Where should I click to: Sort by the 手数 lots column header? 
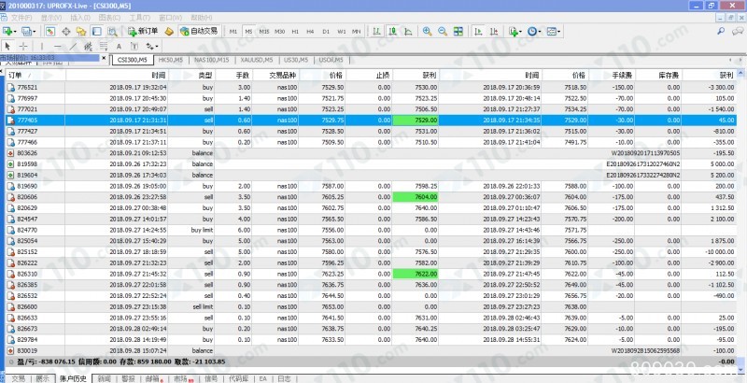(x=233, y=76)
